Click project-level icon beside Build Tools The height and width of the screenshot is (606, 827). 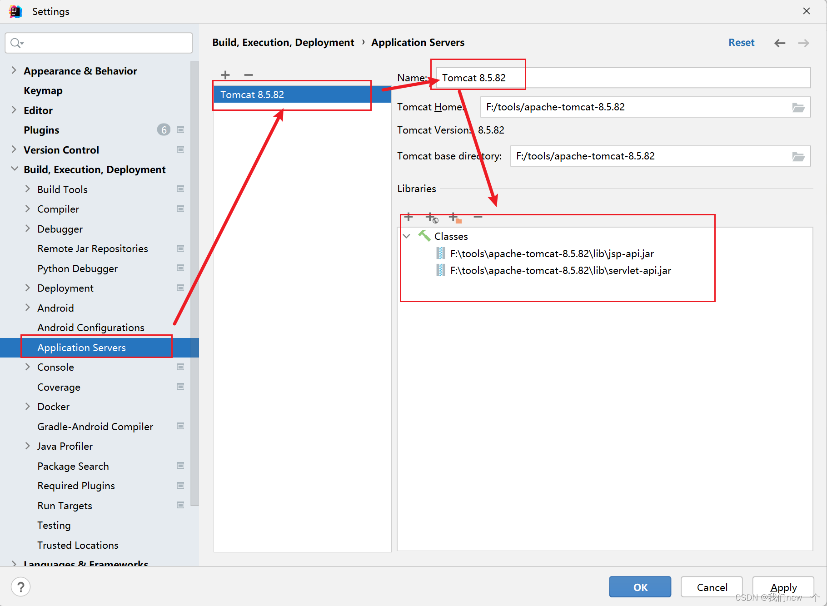coord(180,189)
